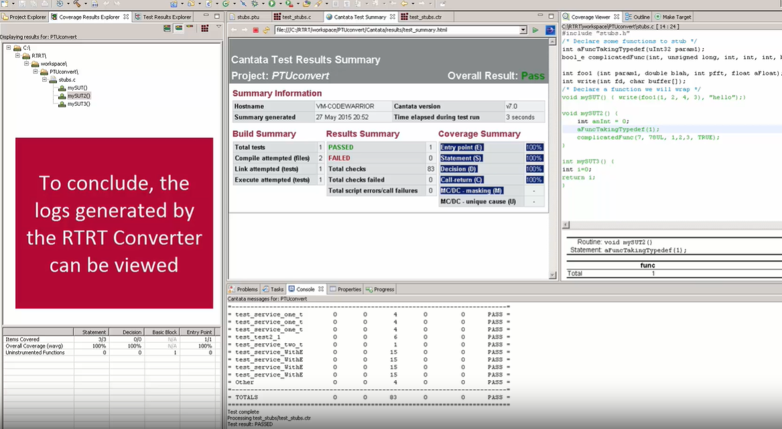This screenshot has height=429, width=782.
Task: Select mySUT3() in coverage tree
Action: click(x=79, y=104)
